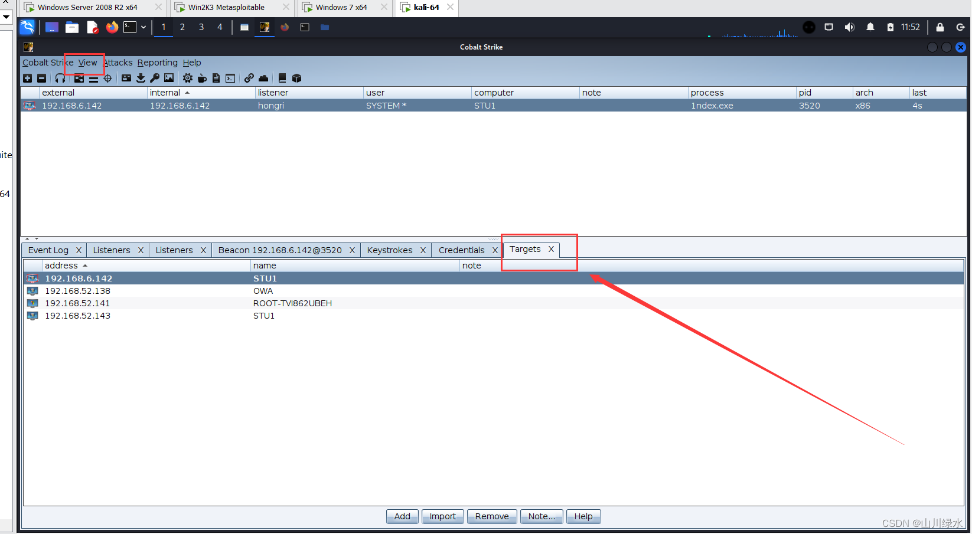This screenshot has height=534, width=972.
Task: Click the terminal icon for scripted web delivery
Action: click(230, 78)
